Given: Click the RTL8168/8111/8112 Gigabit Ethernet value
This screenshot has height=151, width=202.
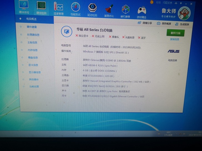Looking at the screenshot, I should point(113,96).
